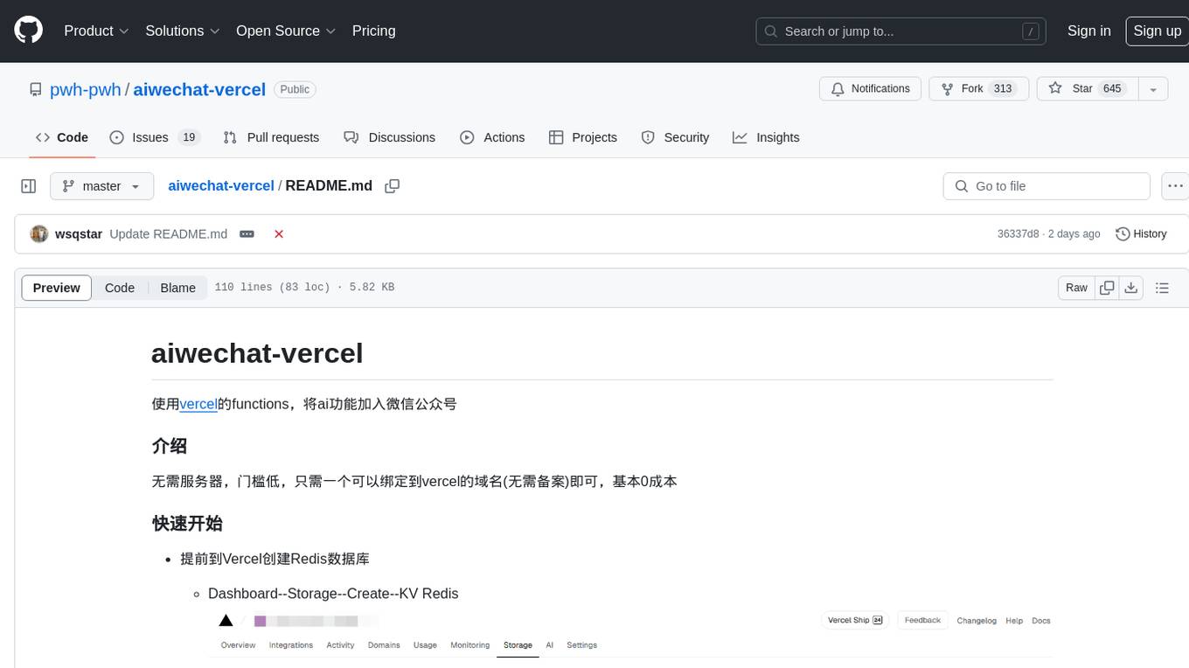Open commit 36337d8
This screenshot has height=668, width=1189.
tap(1018, 234)
